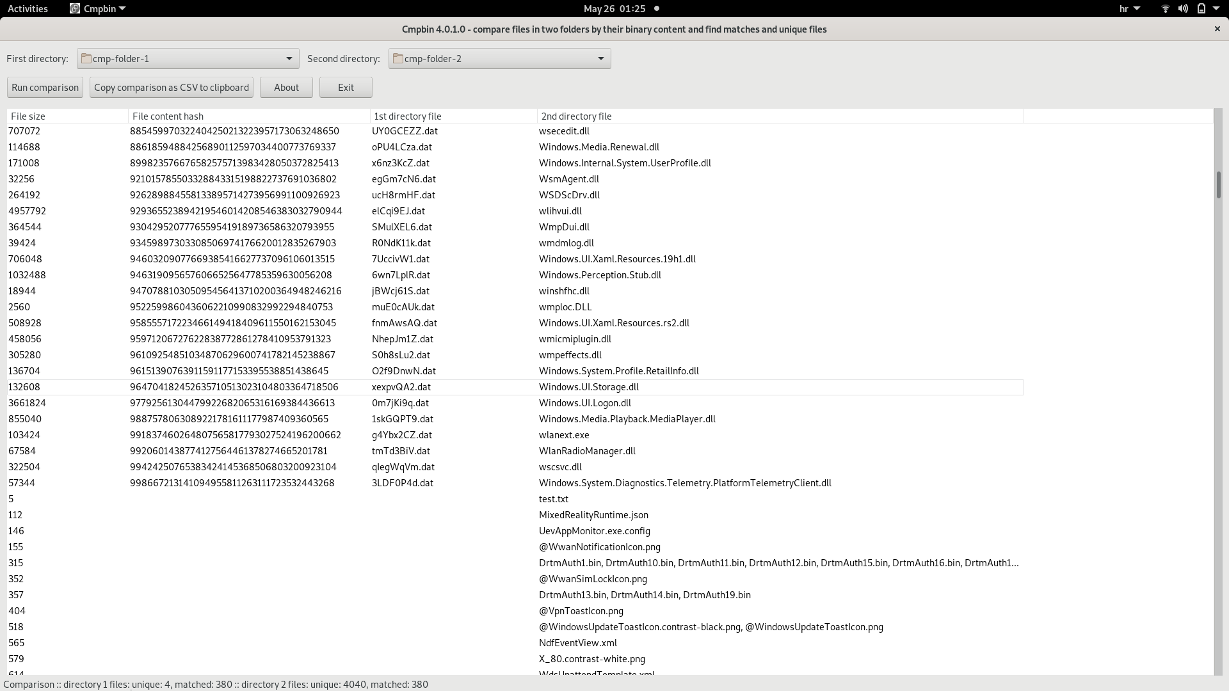Select the Windows.UI.Logon.dll row

[x=584, y=403]
